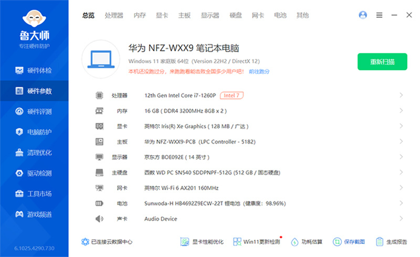Open 清理优化 in the sidebar
The width and height of the screenshot is (420, 257).
pos(34,153)
